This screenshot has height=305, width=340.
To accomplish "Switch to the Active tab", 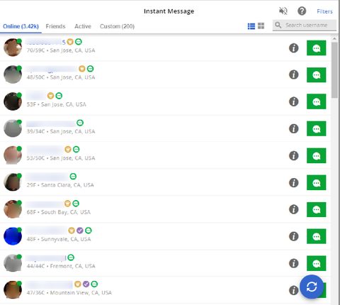I will coord(83,26).
